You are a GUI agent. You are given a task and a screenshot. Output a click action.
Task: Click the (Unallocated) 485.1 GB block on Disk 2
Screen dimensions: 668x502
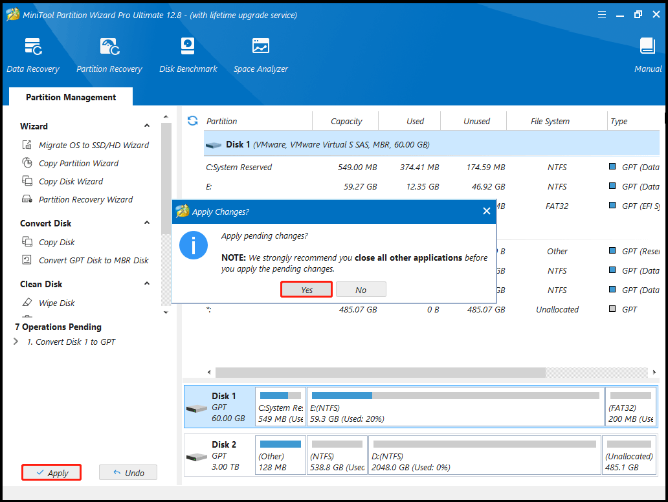629,455
